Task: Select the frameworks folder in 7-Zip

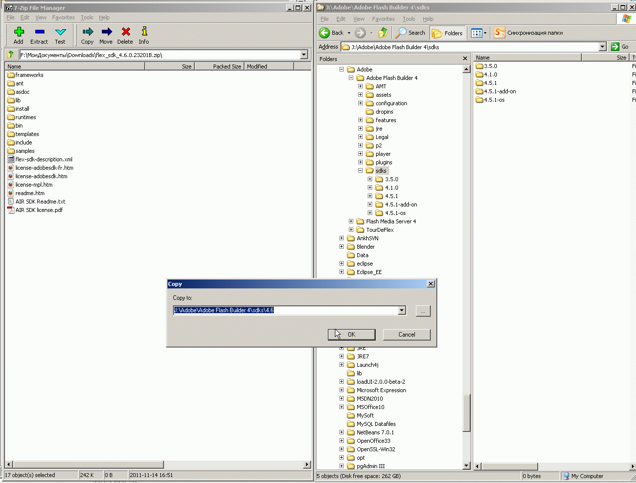Action: coord(25,75)
